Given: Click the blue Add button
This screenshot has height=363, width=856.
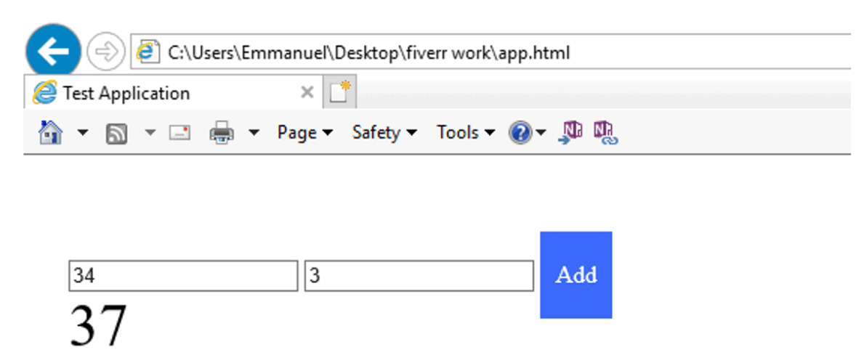Looking at the screenshot, I should point(576,274).
